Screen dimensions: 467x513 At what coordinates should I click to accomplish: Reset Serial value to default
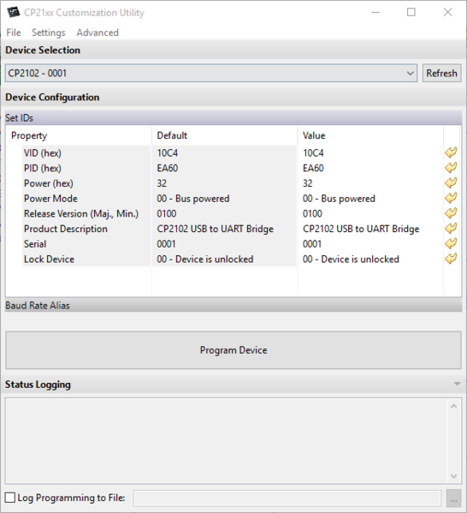pyautogui.click(x=451, y=243)
